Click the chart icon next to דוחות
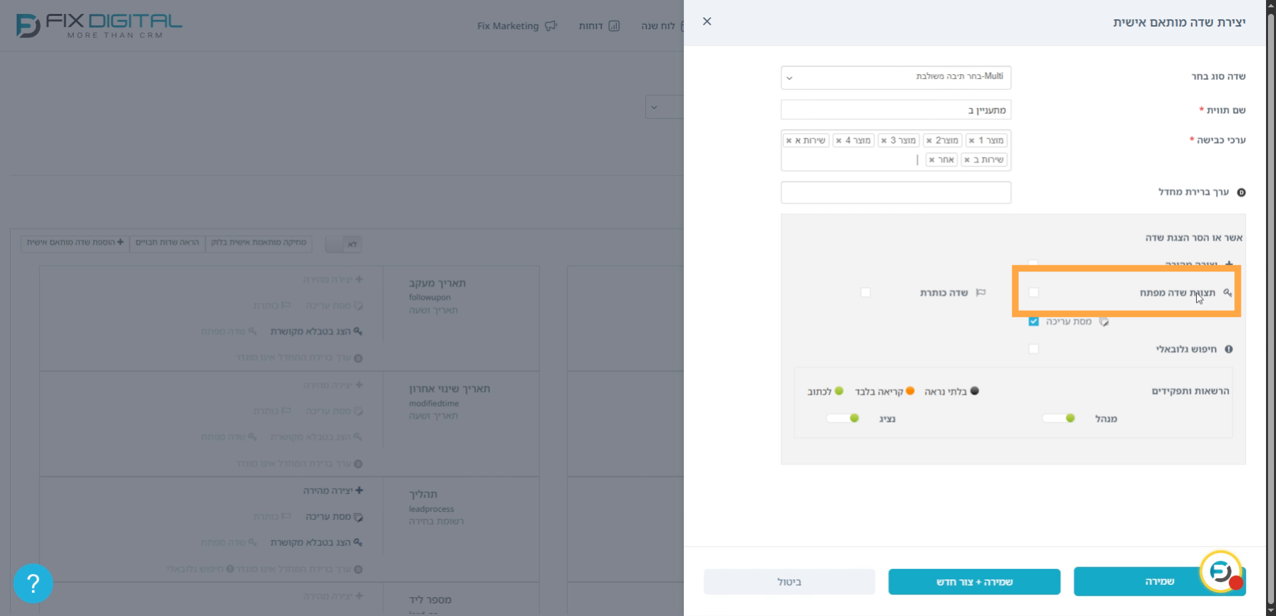 click(x=614, y=26)
